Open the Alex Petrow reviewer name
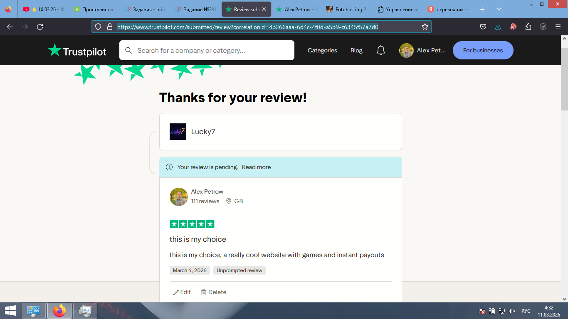The image size is (568, 319). tap(207, 191)
